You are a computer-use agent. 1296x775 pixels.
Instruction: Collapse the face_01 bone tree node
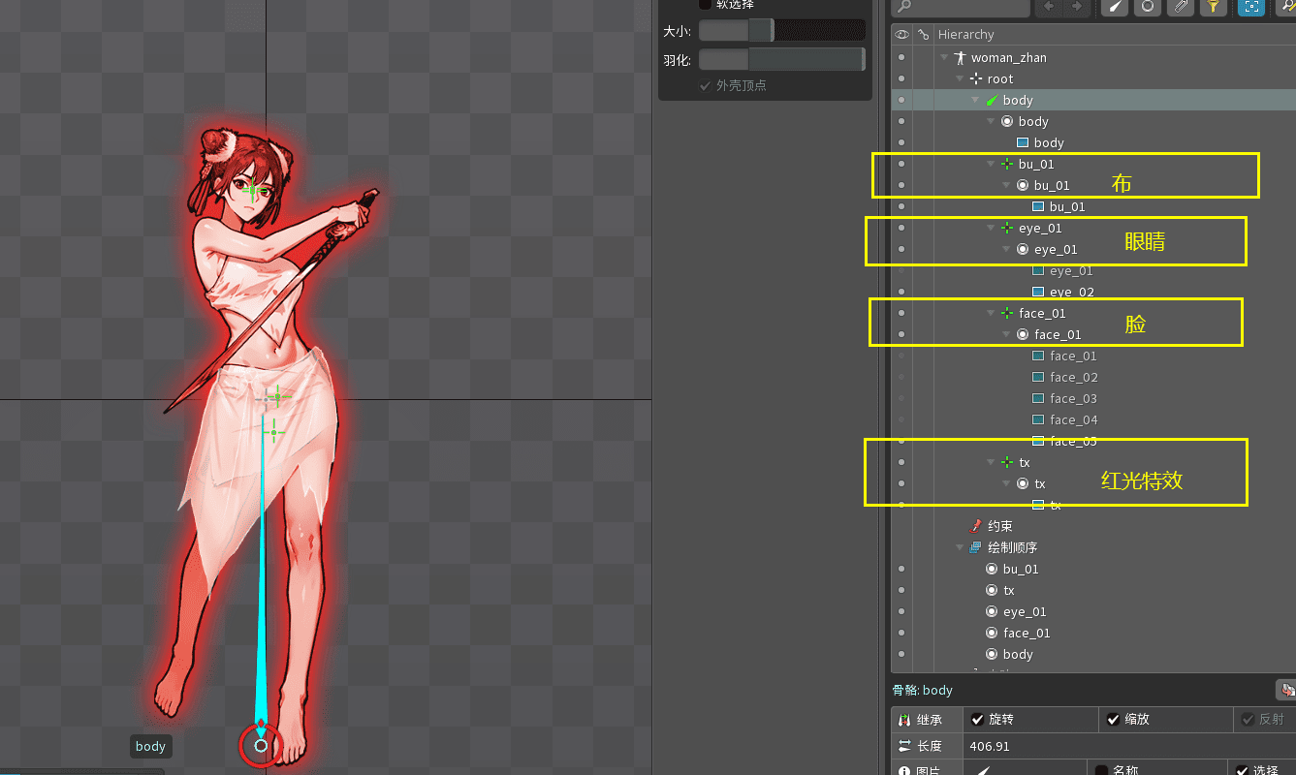point(991,313)
